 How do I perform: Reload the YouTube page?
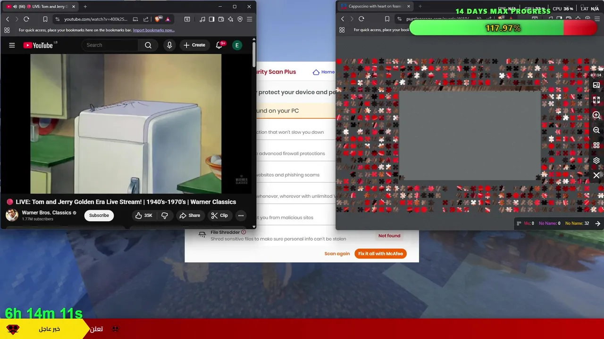pyautogui.click(x=26, y=19)
